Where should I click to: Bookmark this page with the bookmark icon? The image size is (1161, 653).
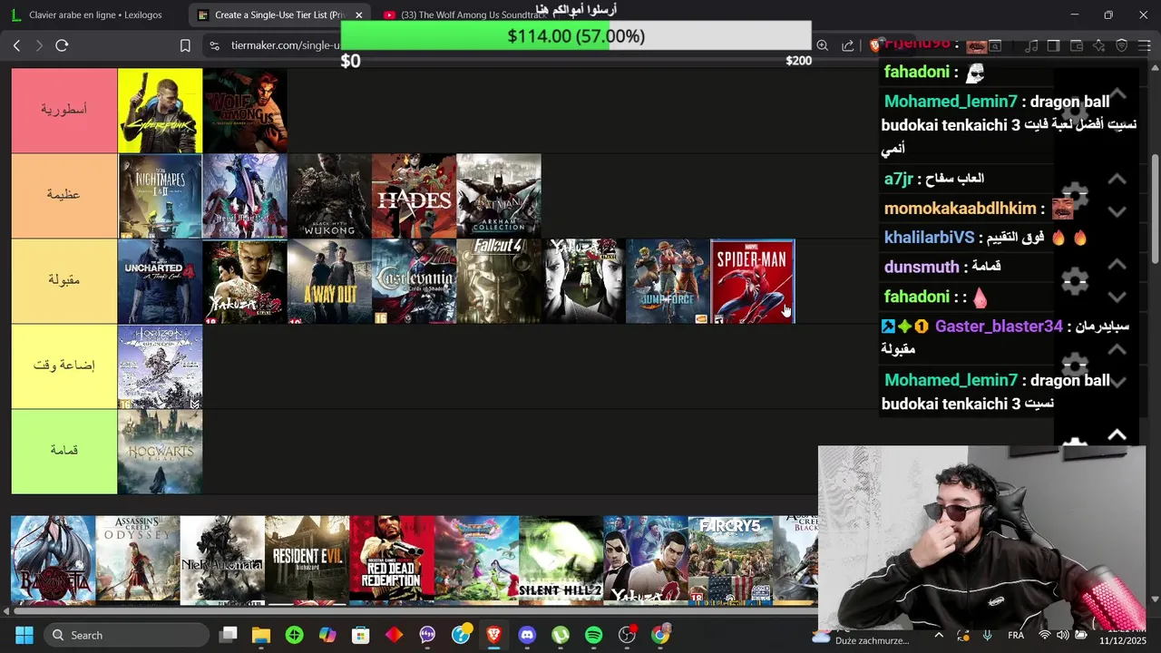pyautogui.click(x=185, y=45)
